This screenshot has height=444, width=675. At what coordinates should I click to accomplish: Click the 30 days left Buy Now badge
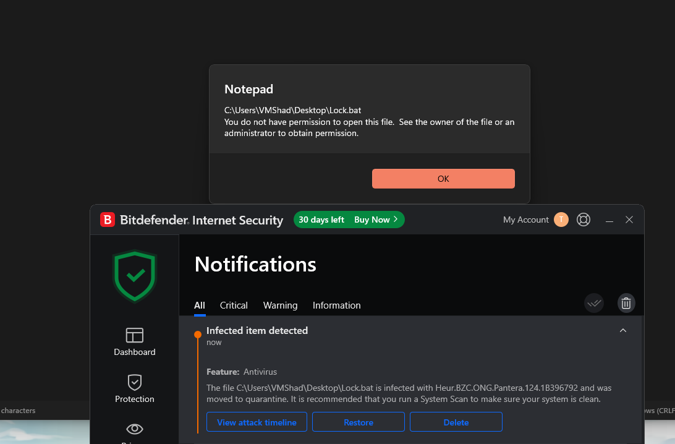[x=349, y=220]
